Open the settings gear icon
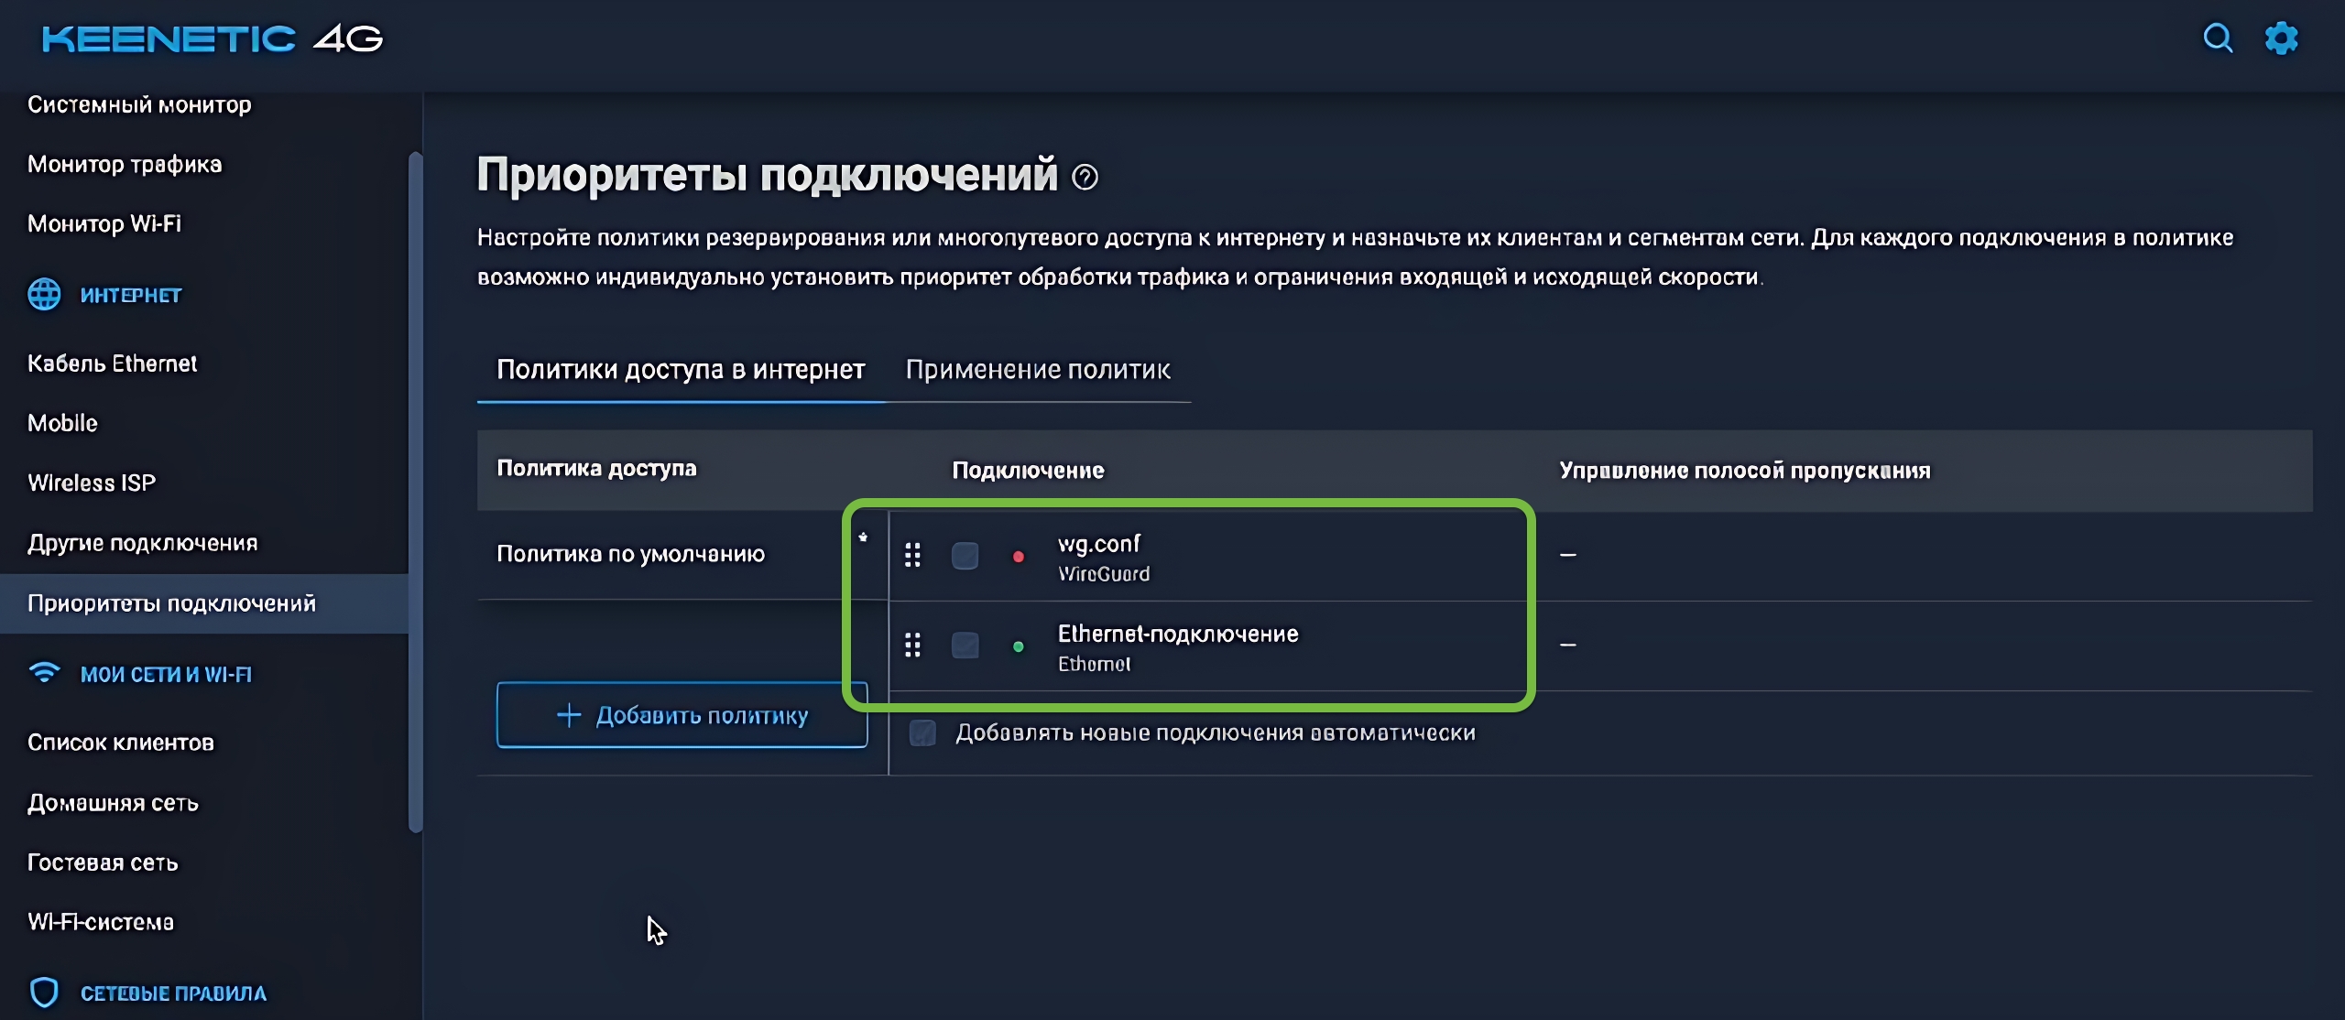2345x1020 pixels. tap(2281, 38)
